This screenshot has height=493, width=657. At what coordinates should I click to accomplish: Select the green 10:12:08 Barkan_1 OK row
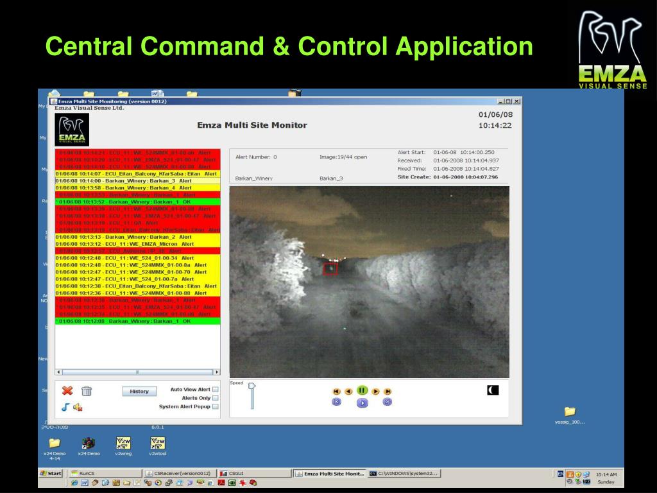coord(137,321)
